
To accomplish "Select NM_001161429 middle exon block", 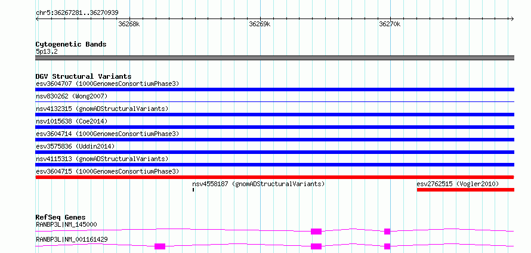I will point(316,246).
